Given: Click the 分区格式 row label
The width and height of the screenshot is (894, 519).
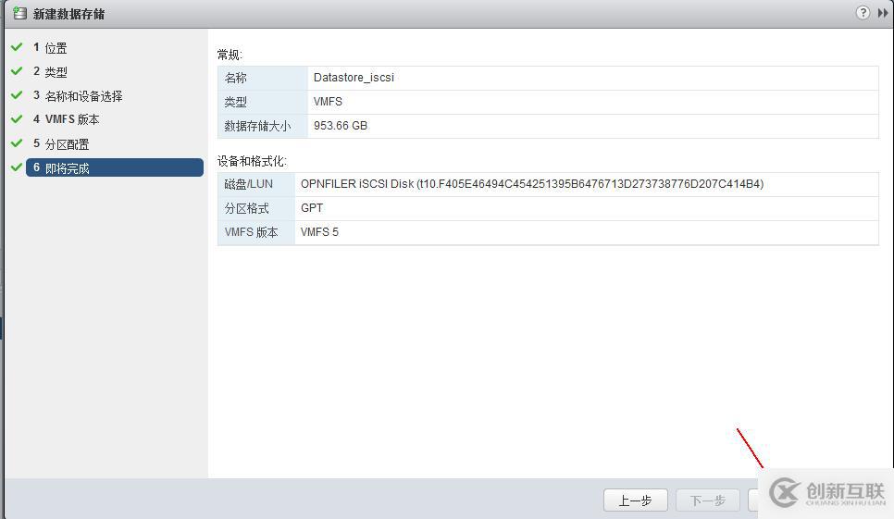Looking at the screenshot, I should click(246, 208).
